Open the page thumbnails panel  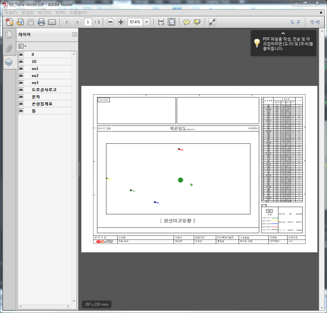(x=9, y=35)
